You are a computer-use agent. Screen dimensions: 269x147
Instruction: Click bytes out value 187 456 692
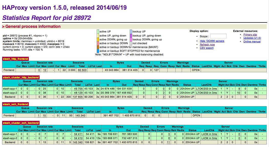[124, 93]
